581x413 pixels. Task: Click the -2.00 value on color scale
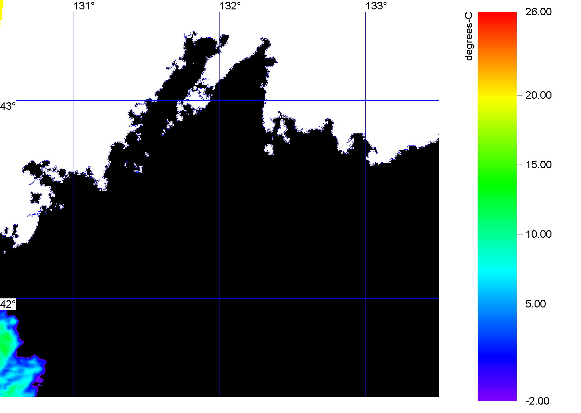pyautogui.click(x=537, y=401)
